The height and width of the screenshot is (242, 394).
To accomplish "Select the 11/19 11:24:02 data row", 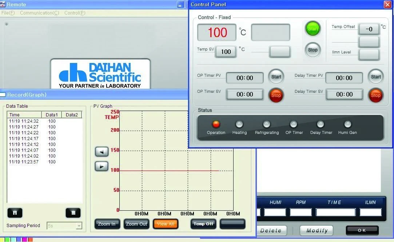I will click(x=44, y=156).
